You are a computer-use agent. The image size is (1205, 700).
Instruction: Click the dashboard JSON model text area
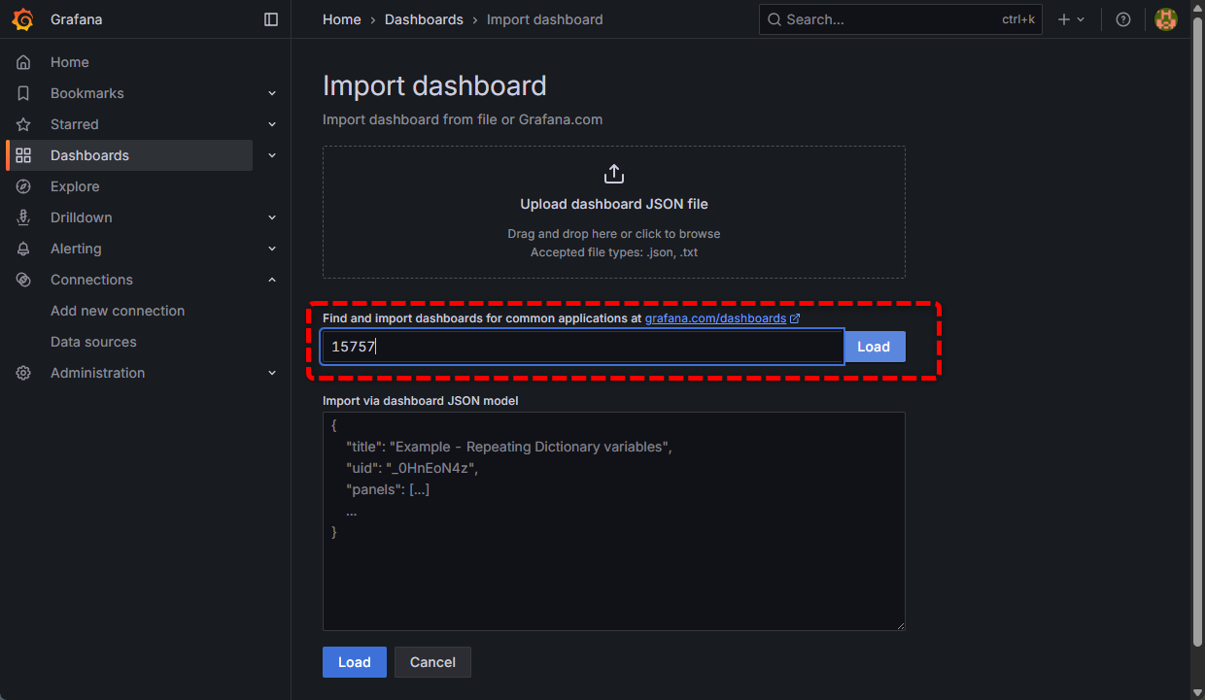click(613, 521)
